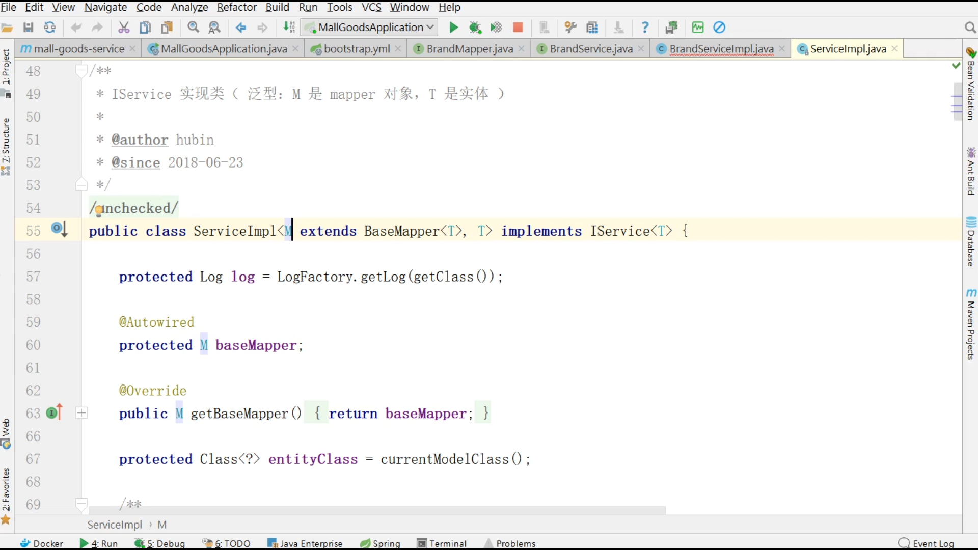Image resolution: width=978 pixels, height=550 pixels.
Task: Open the Refactor menu
Action: (236, 8)
